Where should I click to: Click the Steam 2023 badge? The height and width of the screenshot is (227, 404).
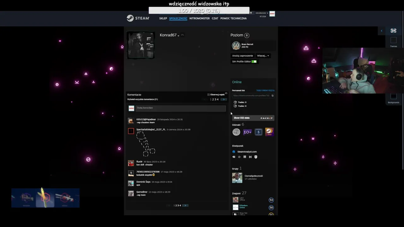pyautogui.click(x=269, y=132)
